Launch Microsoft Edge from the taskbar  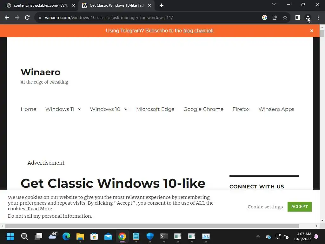(x=66, y=236)
